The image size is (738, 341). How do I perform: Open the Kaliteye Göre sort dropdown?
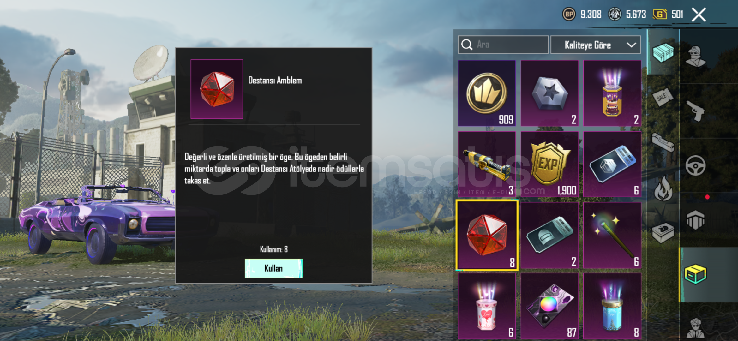point(595,45)
